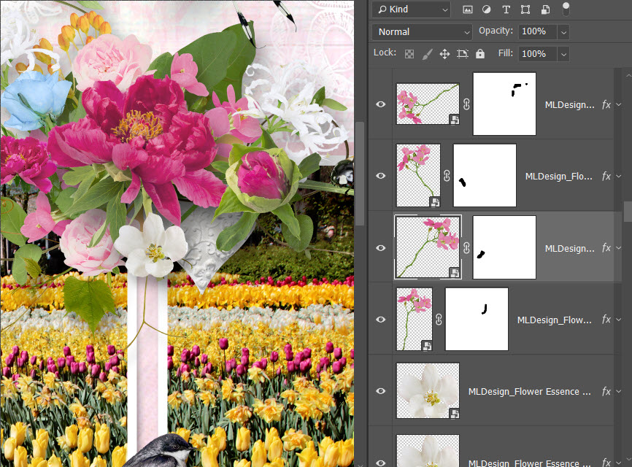Select the MLDesign_Flo... layer mask
Viewport: 632px width, 467px height.
click(x=485, y=175)
